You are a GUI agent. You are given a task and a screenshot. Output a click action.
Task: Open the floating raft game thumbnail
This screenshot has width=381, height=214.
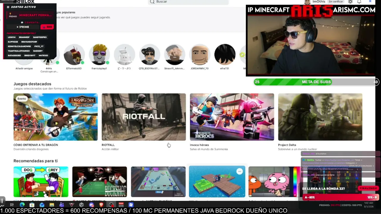[217, 182]
